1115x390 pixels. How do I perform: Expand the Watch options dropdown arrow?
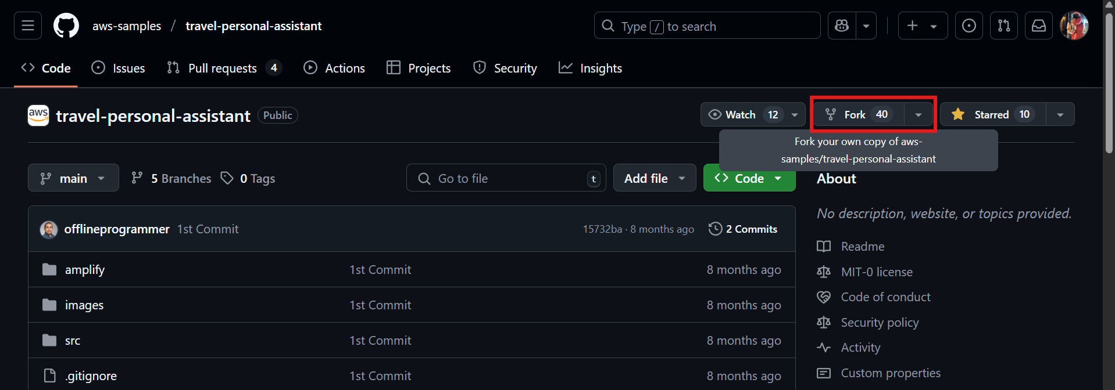click(795, 114)
